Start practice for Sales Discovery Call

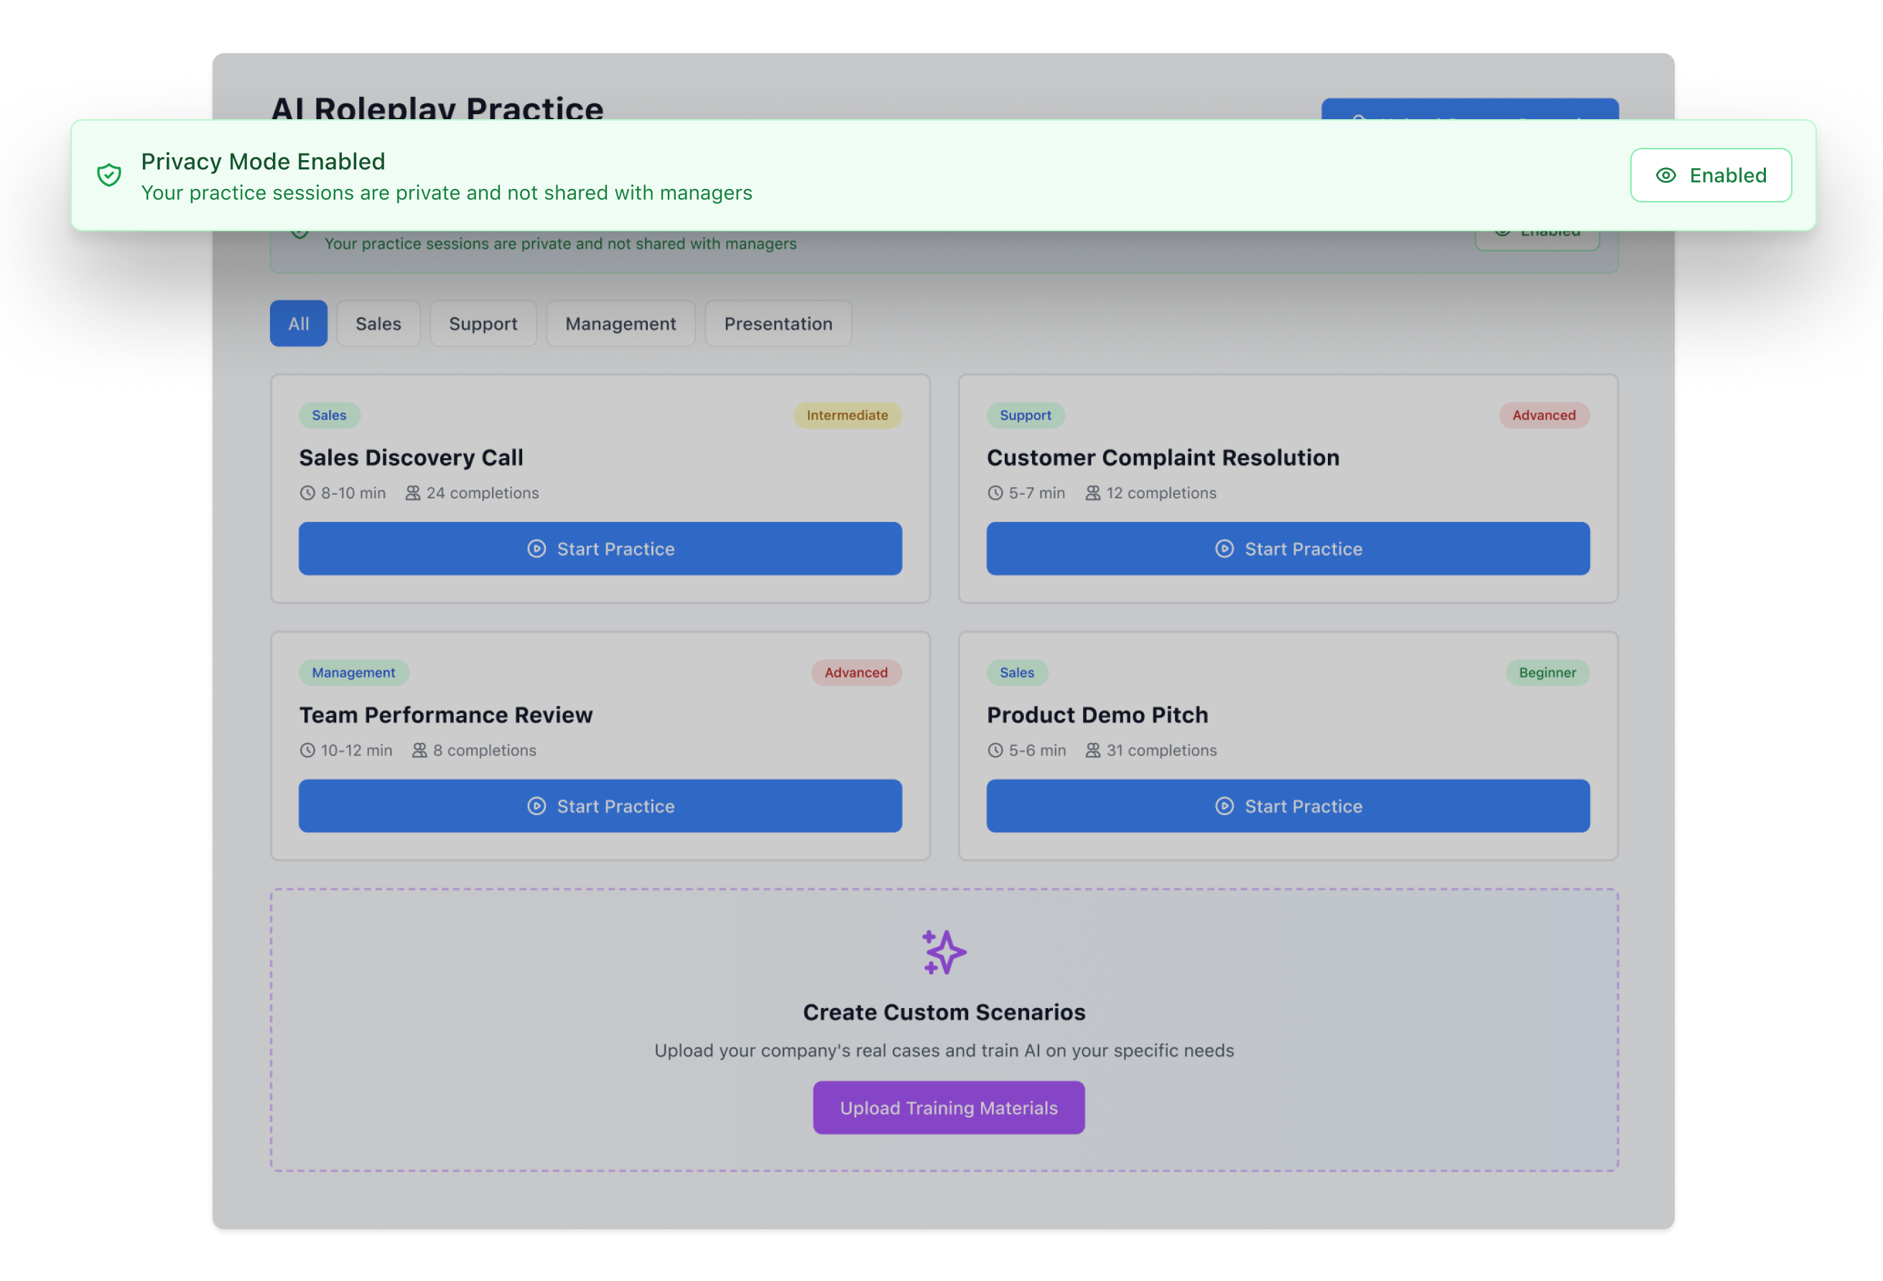point(600,549)
